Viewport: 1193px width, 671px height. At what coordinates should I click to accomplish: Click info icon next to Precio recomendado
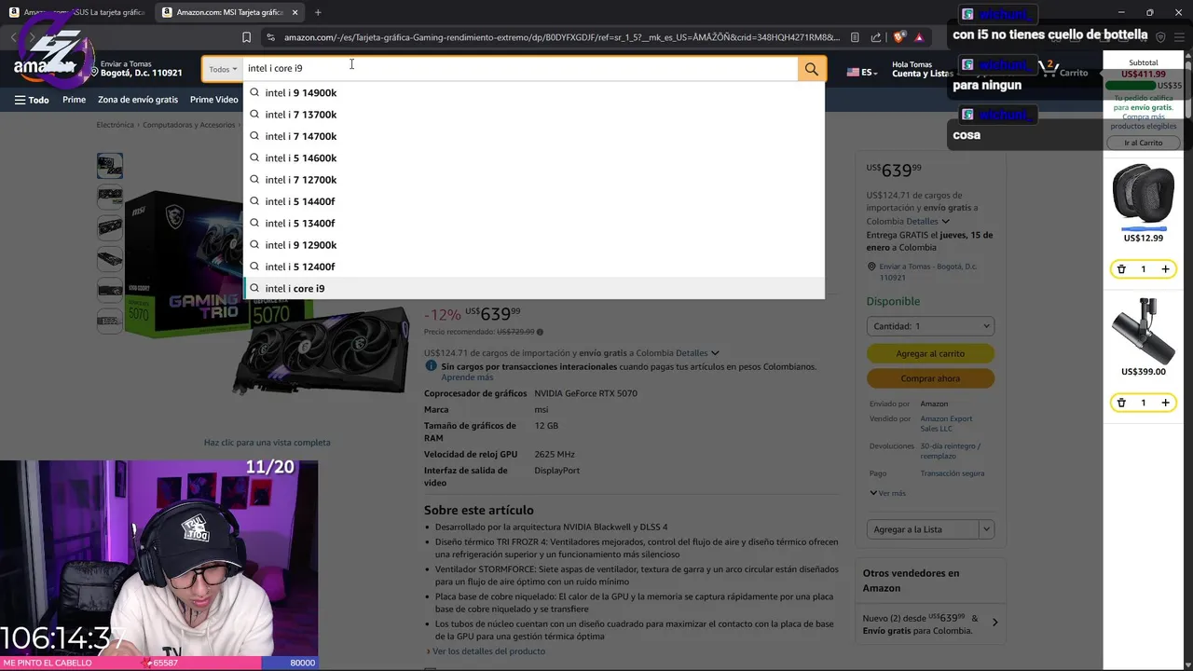click(x=540, y=332)
